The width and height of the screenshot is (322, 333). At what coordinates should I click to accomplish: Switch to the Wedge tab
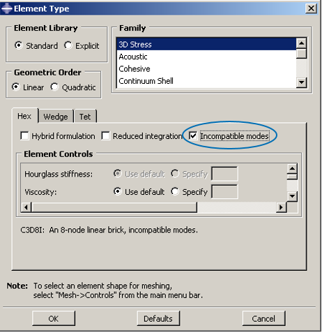click(x=56, y=117)
